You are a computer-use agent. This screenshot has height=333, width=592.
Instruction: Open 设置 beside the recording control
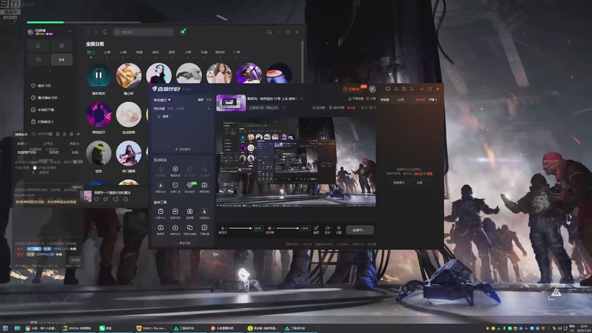point(339,229)
